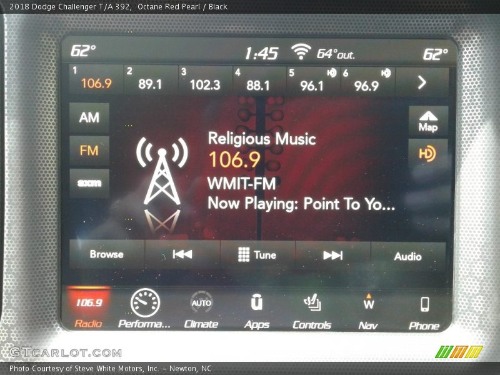The width and height of the screenshot is (500, 375).
Task: Choose preset 4 station 88.1
Action: (x=259, y=82)
